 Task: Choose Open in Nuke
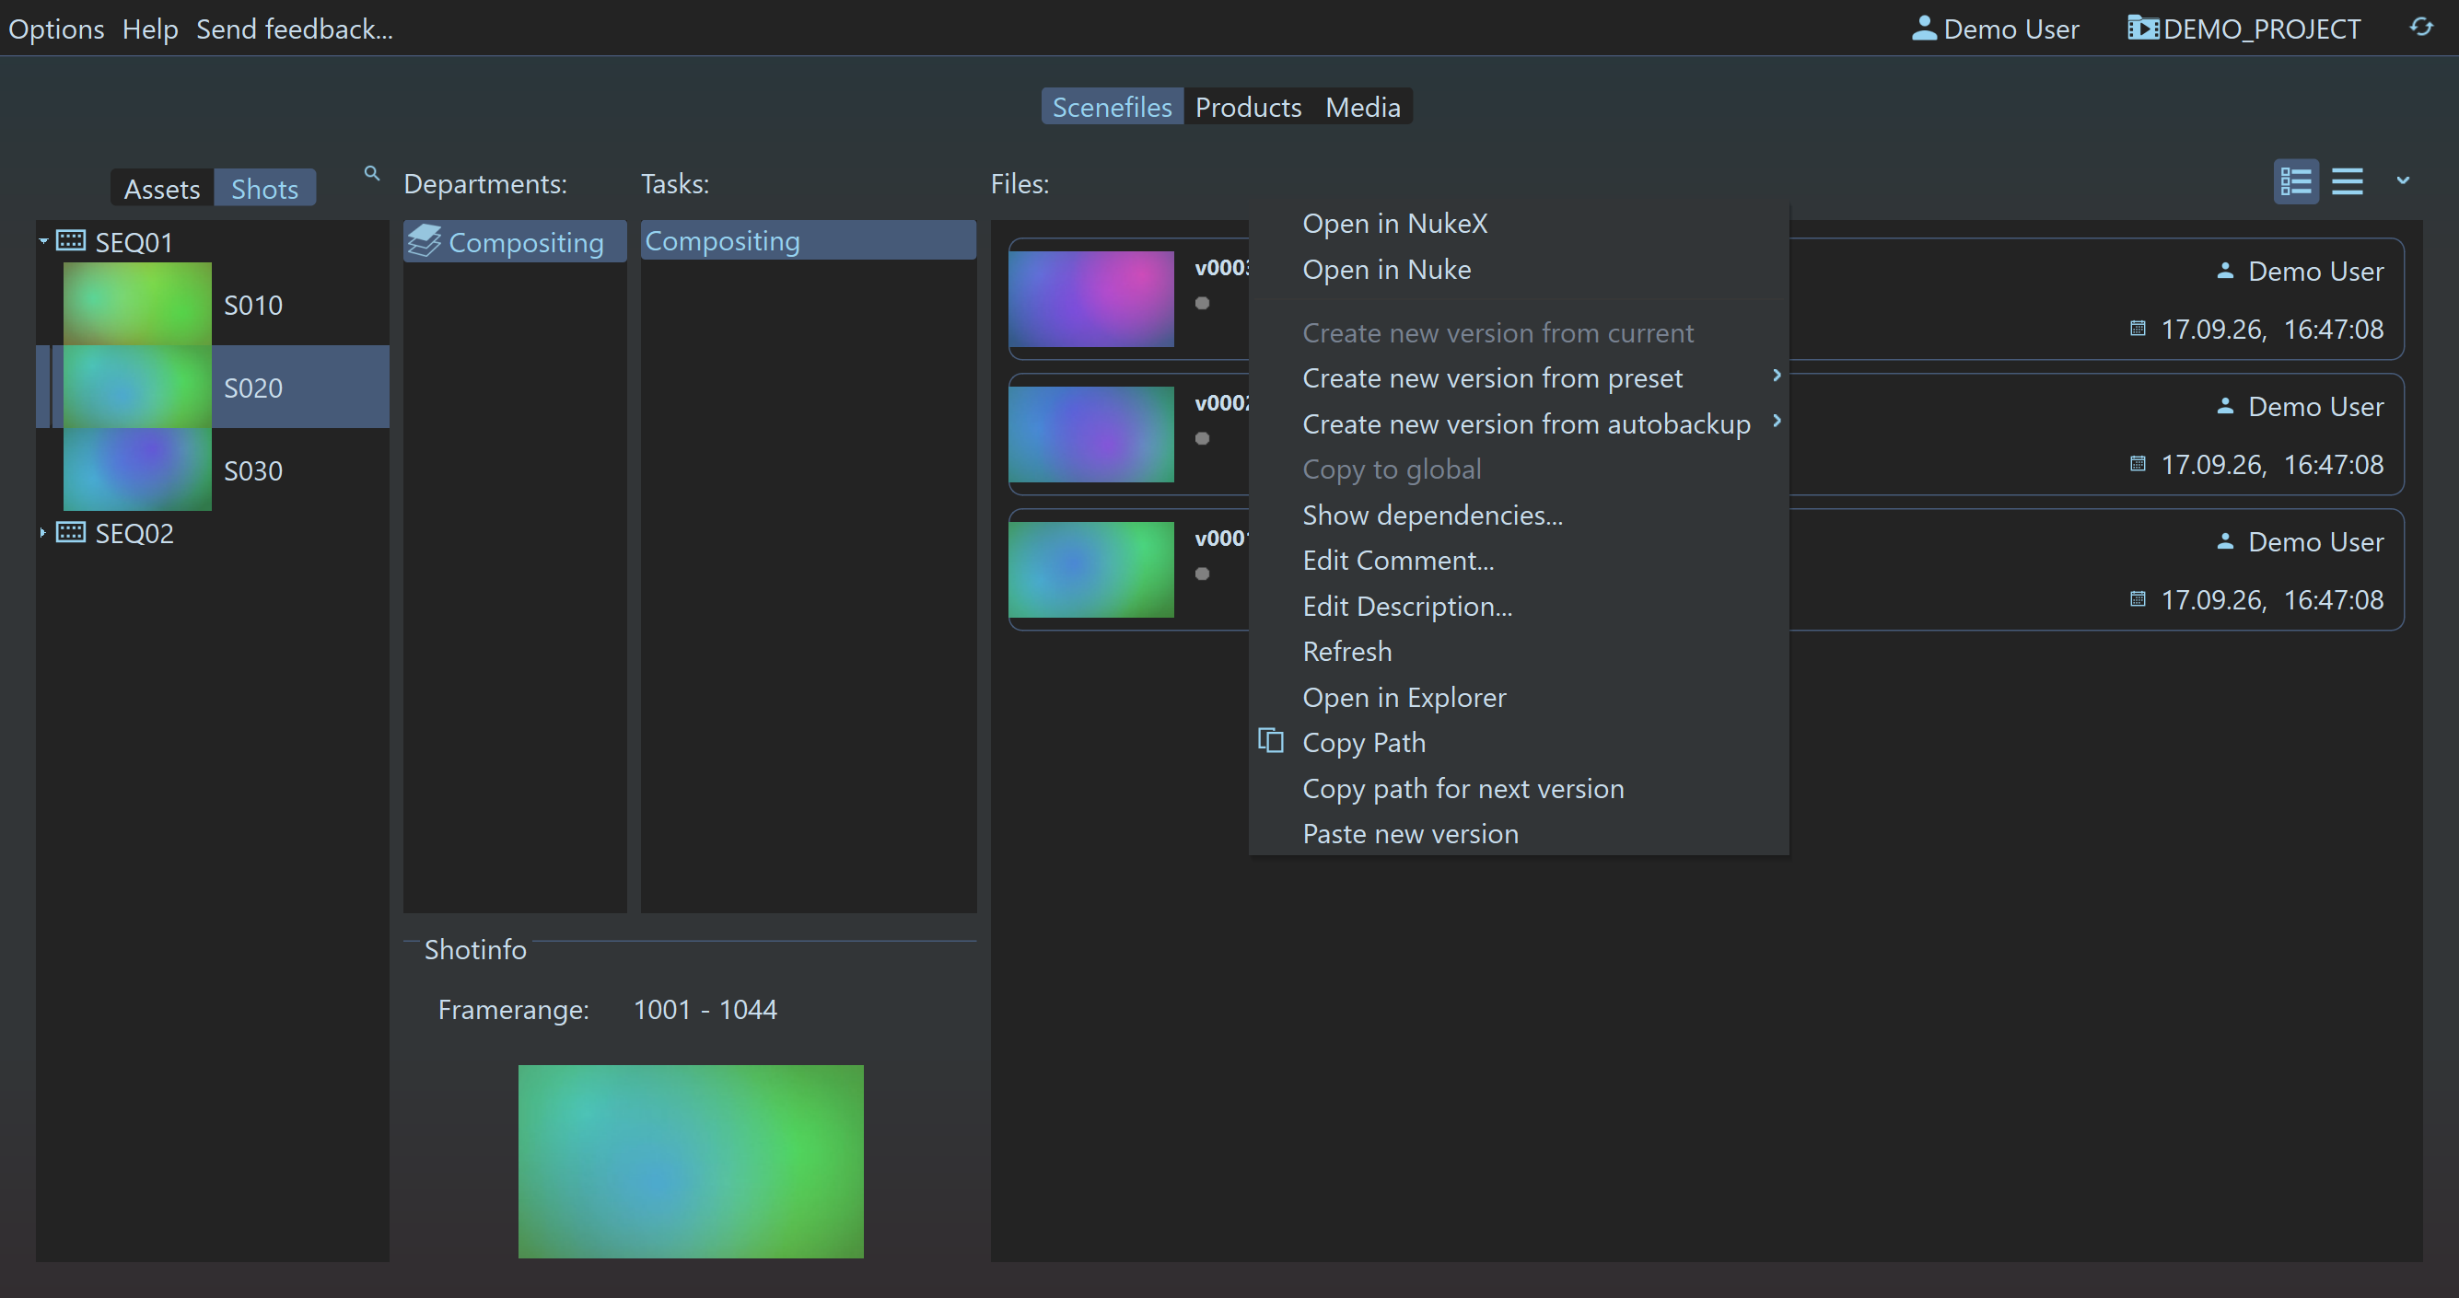click(1518, 270)
